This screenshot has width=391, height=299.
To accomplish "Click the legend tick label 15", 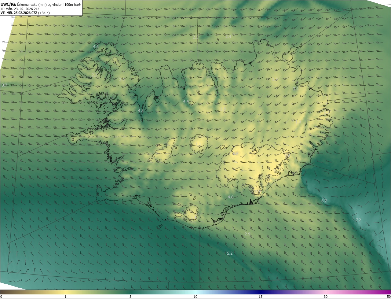I will [x=261, y=297].
